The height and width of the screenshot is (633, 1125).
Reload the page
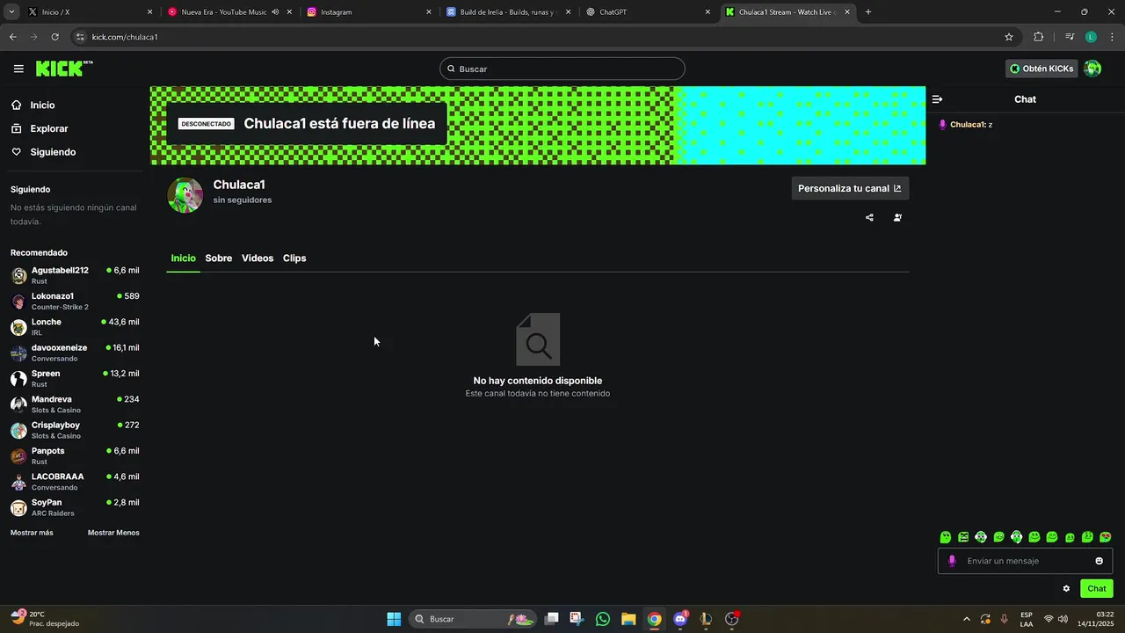click(x=54, y=37)
